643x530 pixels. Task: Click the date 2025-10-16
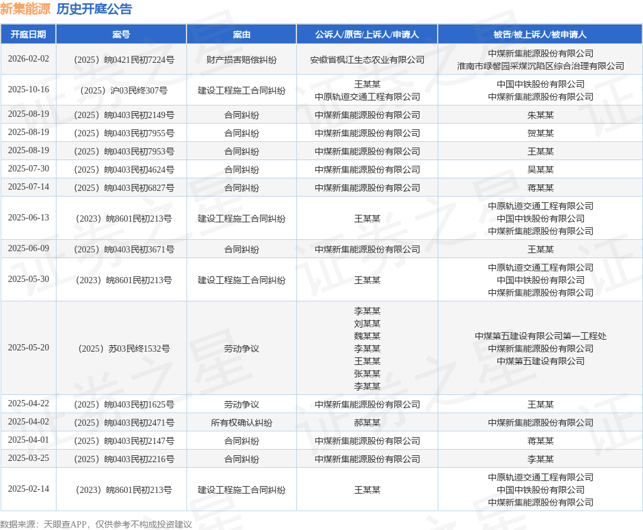click(28, 89)
